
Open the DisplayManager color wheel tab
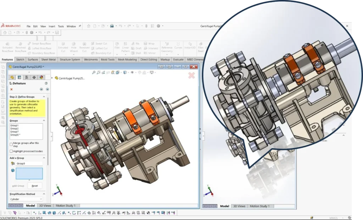[x=41, y=78]
